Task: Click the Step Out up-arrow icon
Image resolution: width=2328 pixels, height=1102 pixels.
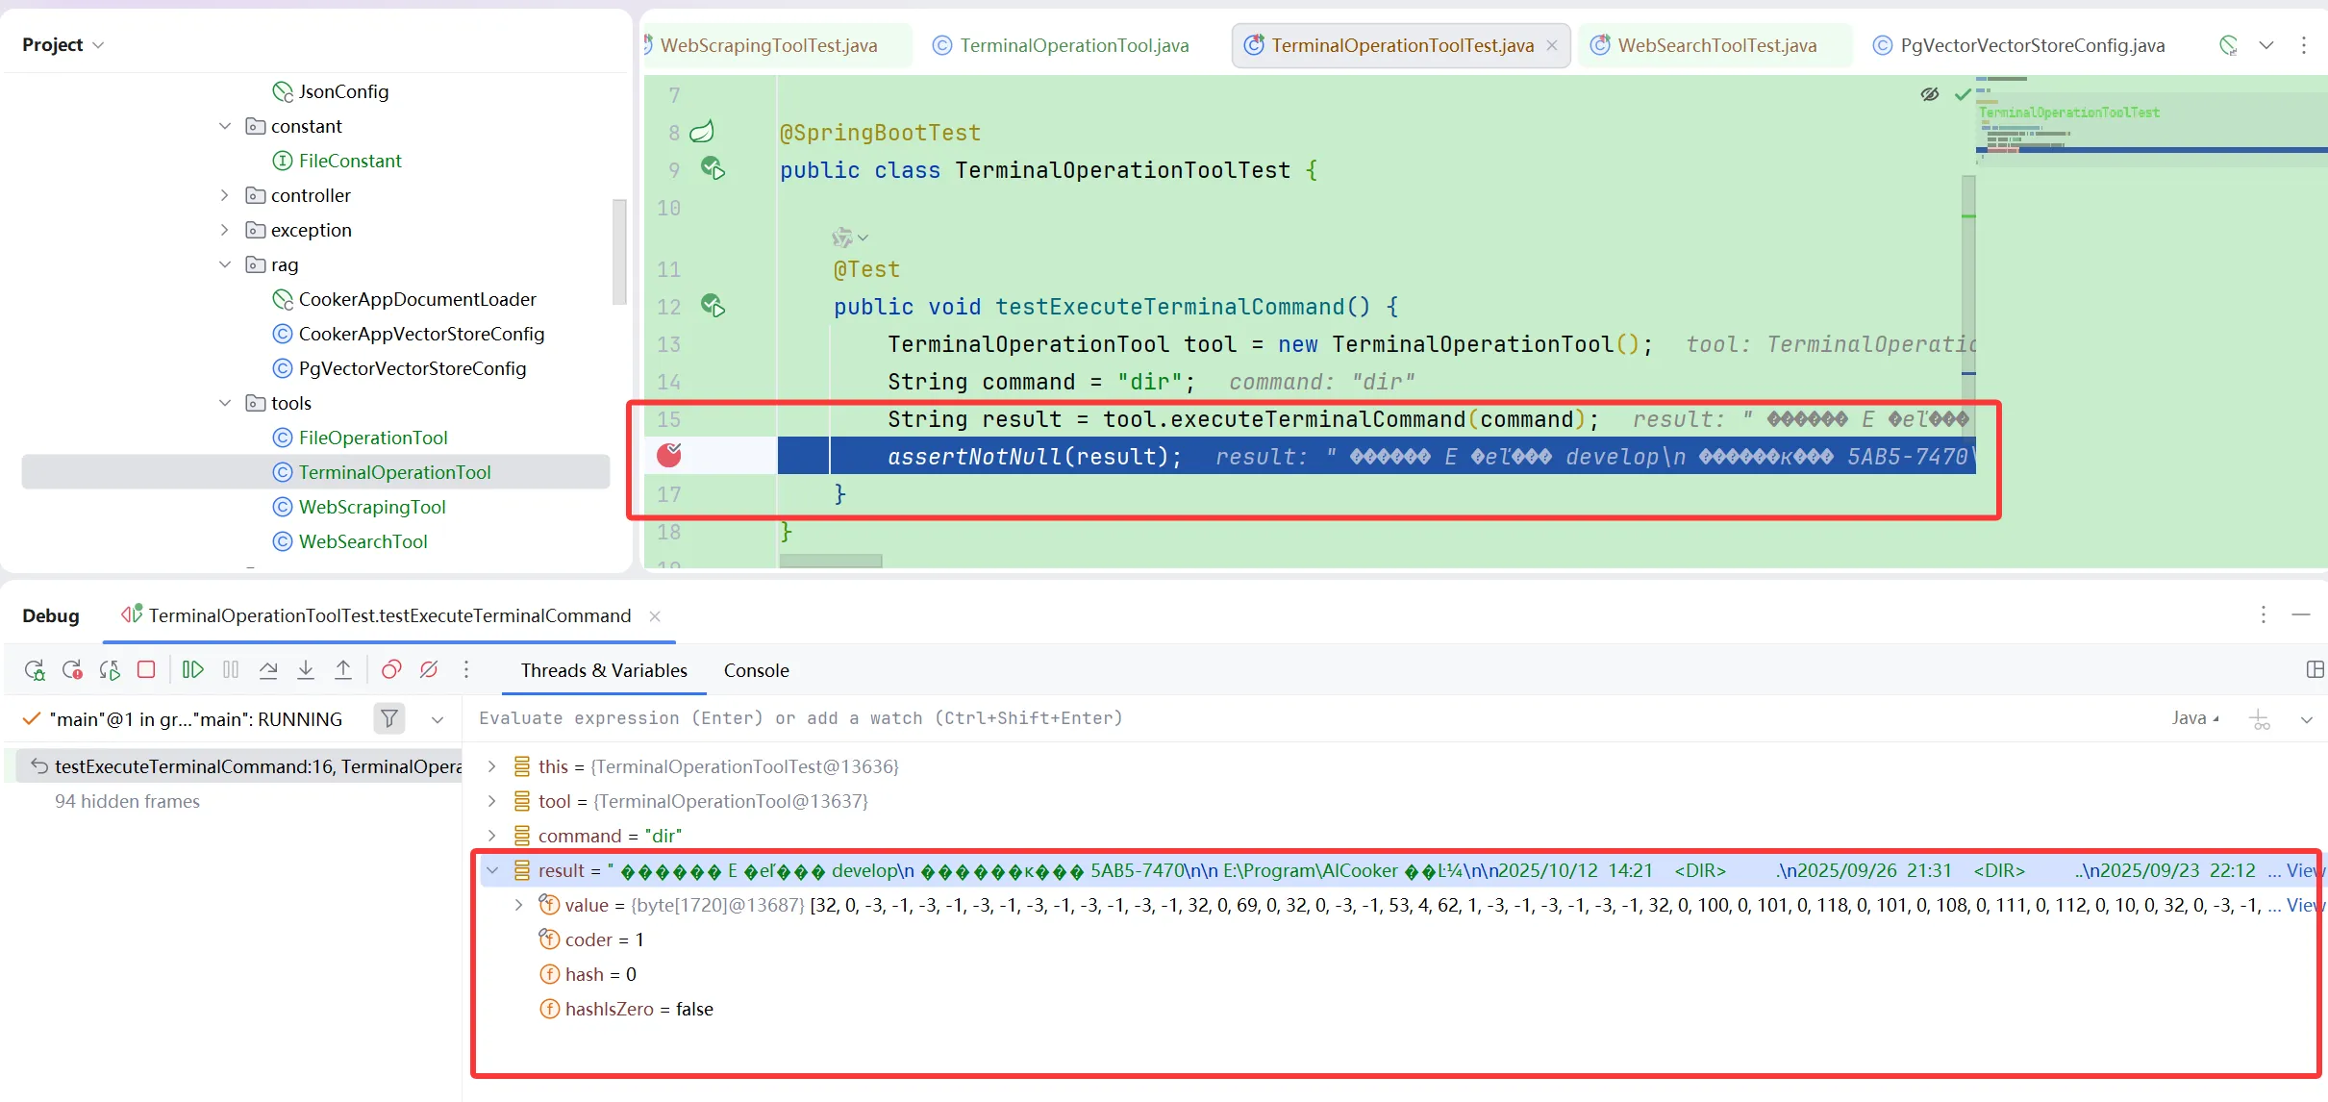Action: 343,670
